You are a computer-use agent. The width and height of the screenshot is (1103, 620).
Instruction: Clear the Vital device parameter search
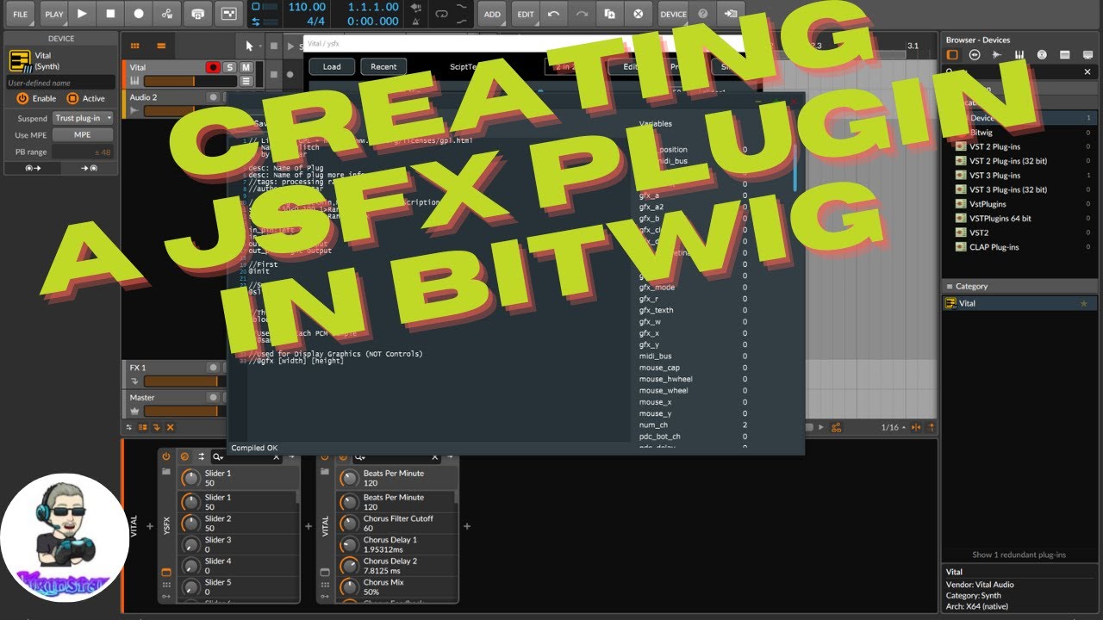tap(435, 456)
